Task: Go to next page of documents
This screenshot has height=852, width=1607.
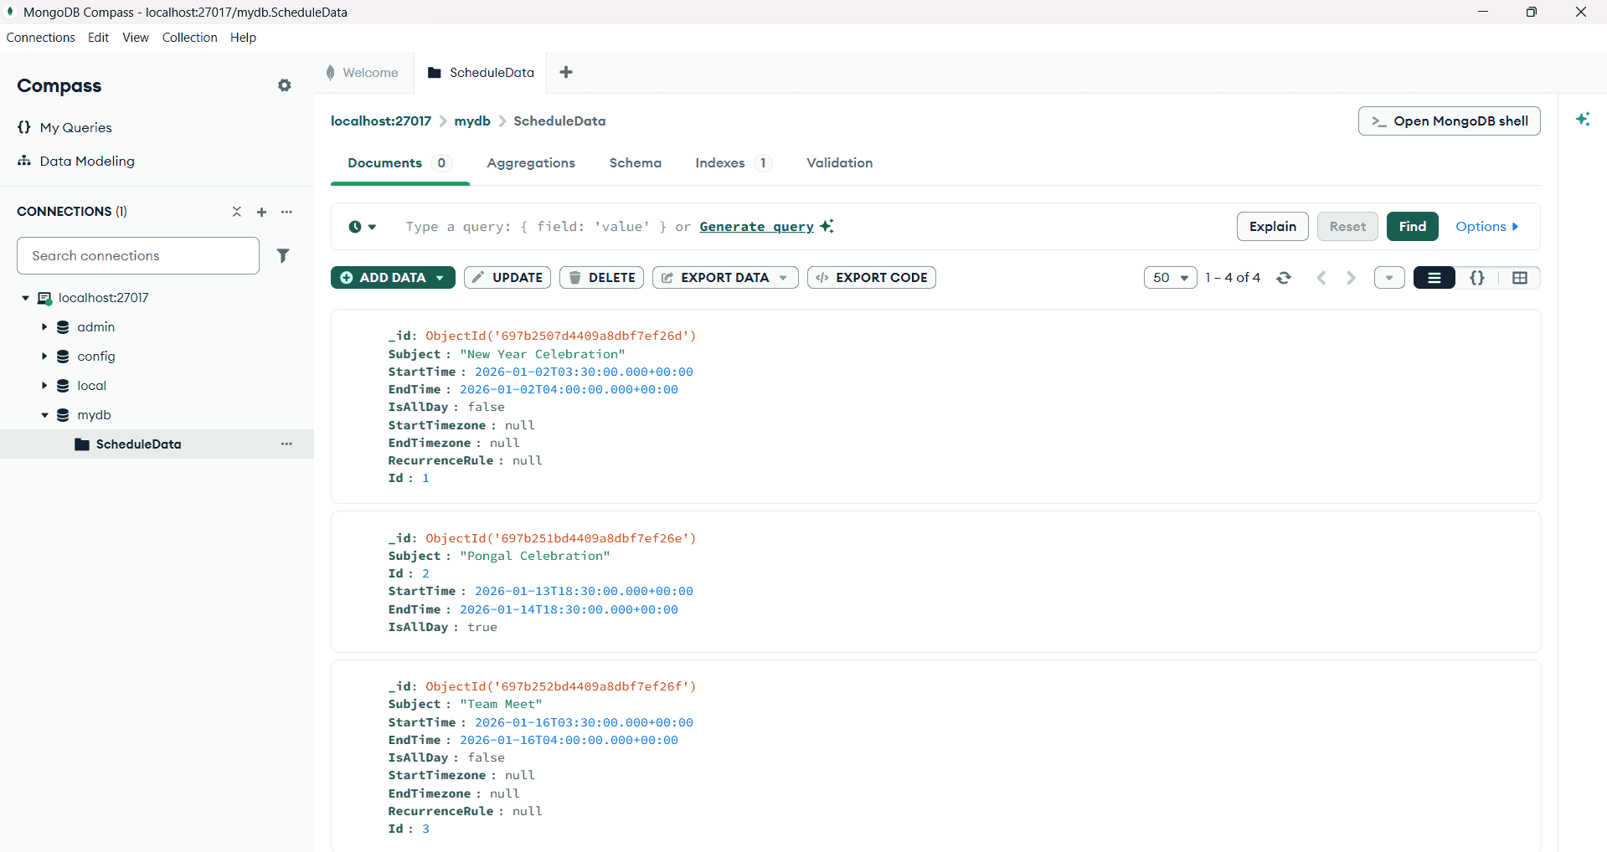Action: (x=1351, y=278)
